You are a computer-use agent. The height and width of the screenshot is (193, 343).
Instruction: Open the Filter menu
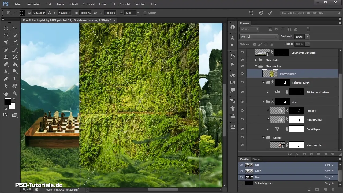pos(103,4)
